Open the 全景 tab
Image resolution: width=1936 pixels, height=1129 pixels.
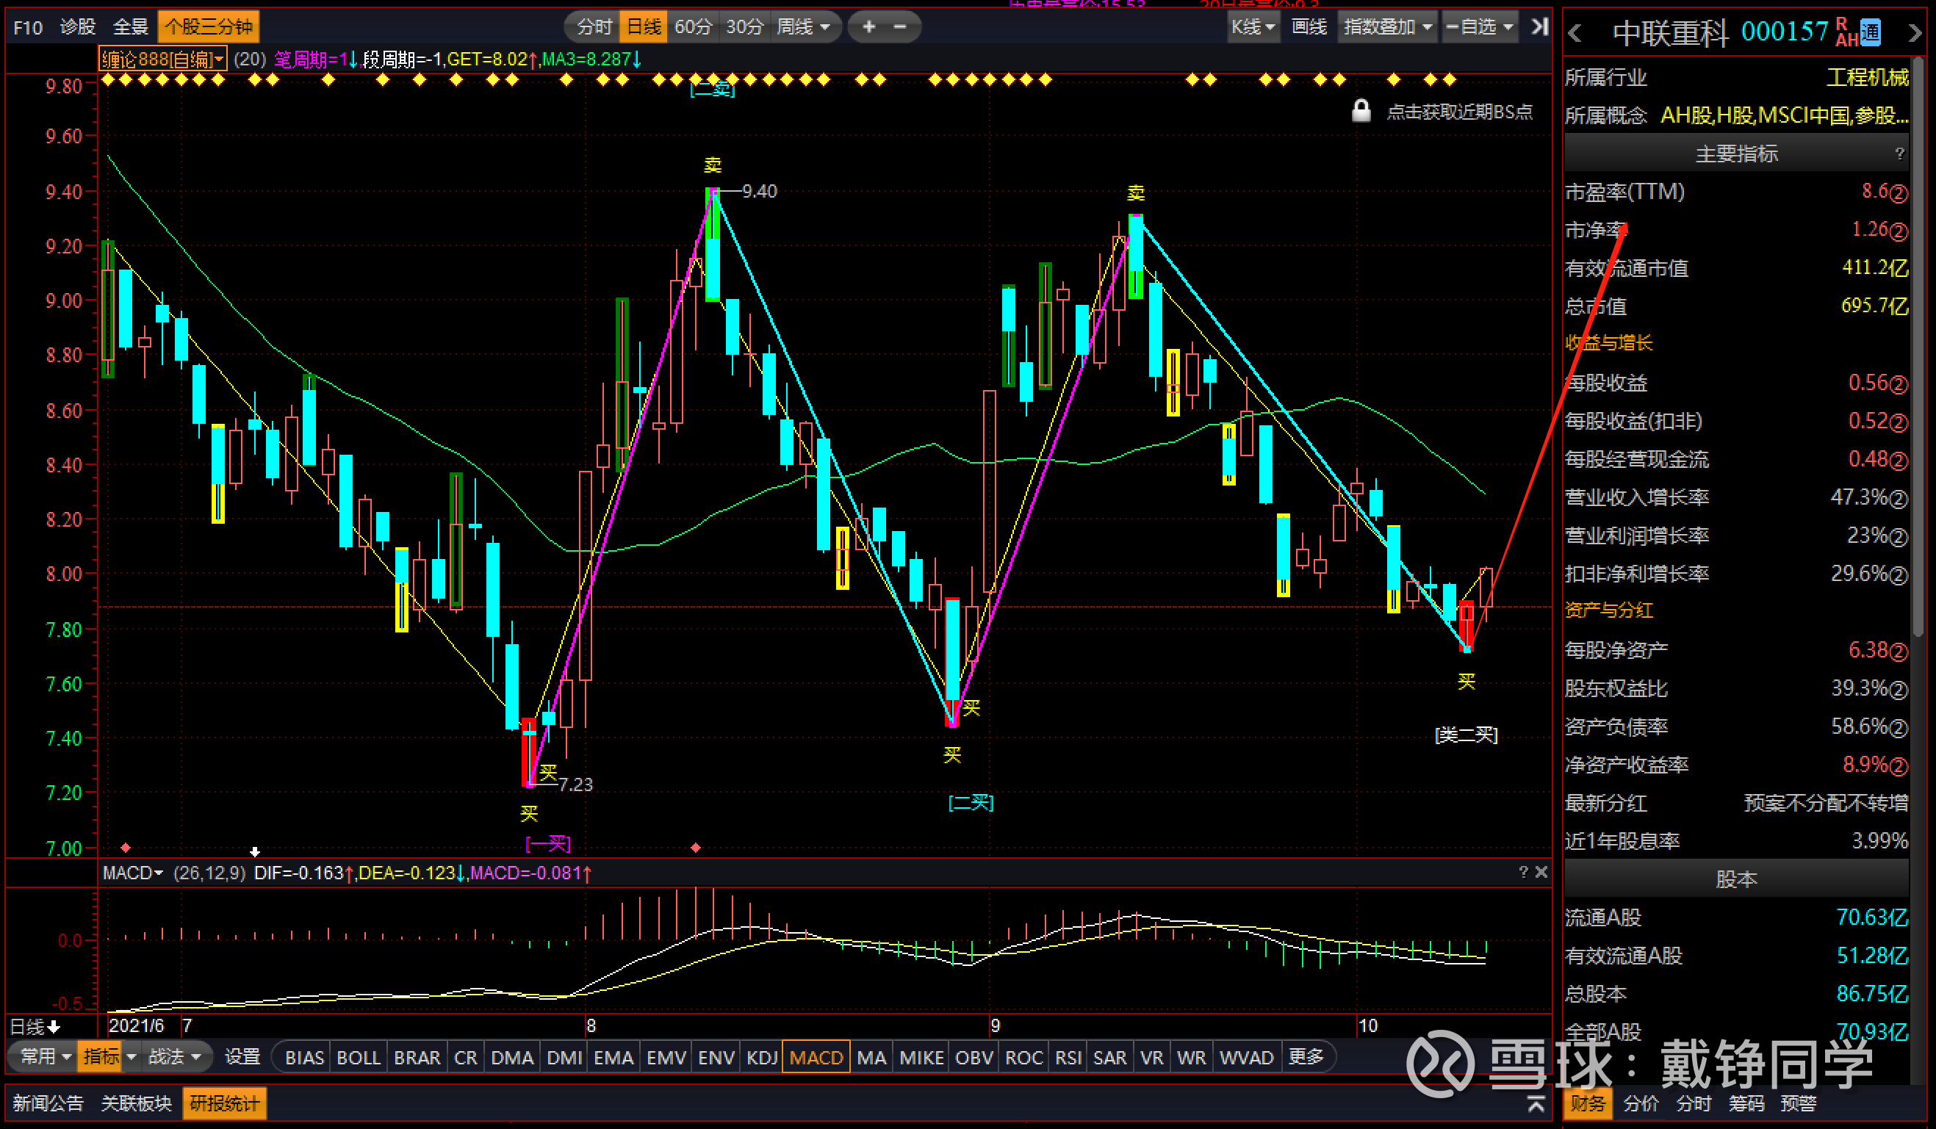tap(130, 27)
